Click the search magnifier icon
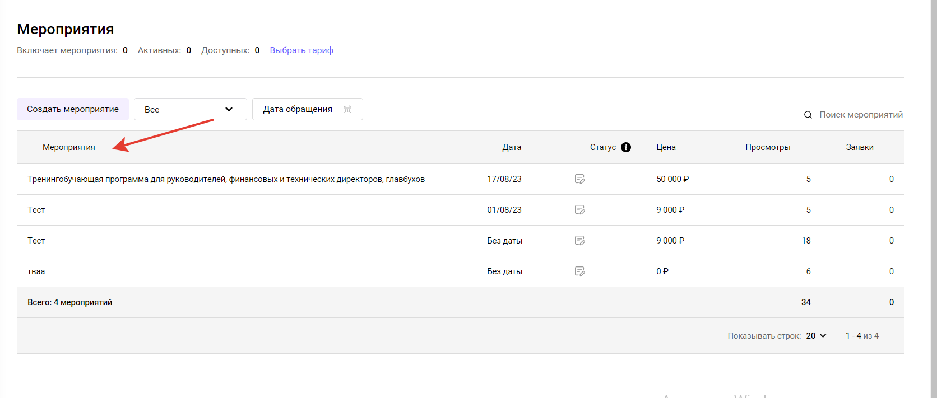Image resolution: width=937 pixels, height=398 pixels. (808, 115)
